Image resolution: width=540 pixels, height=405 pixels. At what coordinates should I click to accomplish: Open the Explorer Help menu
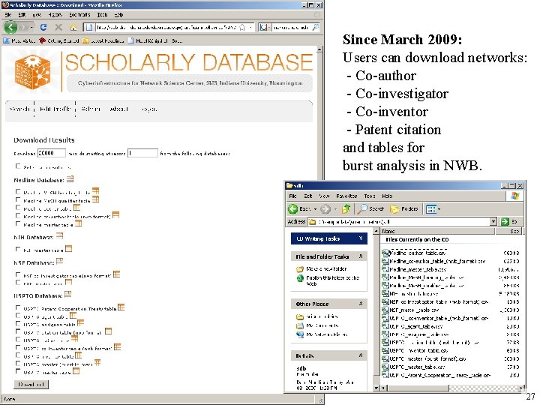[387, 196]
